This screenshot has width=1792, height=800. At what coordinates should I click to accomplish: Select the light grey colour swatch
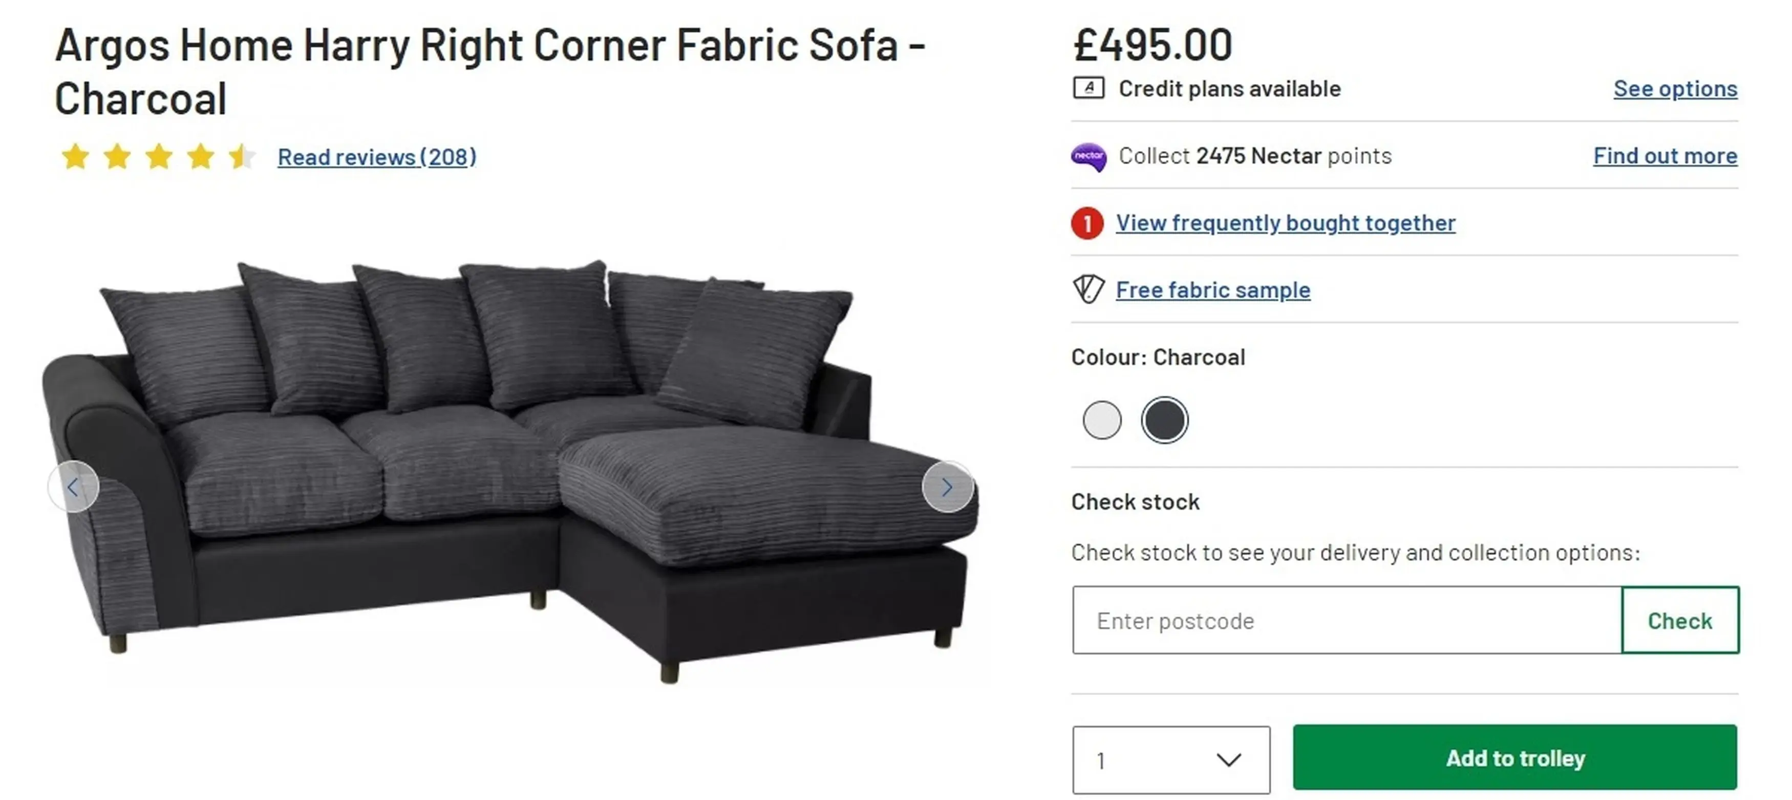1102,420
